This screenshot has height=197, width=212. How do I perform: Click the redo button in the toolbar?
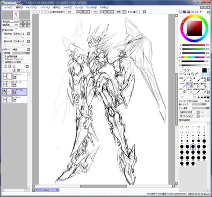coord(38,12)
